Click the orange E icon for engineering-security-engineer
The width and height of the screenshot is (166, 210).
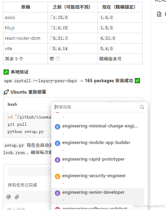coord(58,176)
